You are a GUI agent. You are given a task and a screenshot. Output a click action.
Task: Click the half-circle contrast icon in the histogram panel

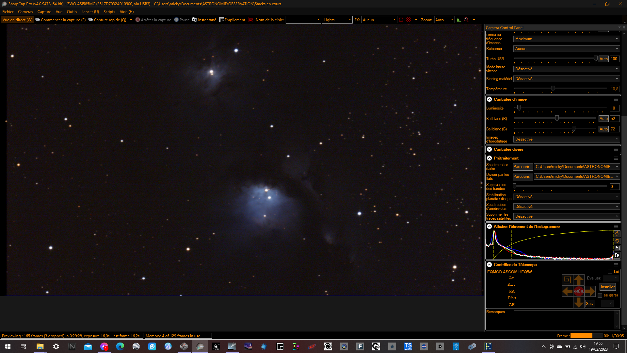pyautogui.click(x=617, y=255)
